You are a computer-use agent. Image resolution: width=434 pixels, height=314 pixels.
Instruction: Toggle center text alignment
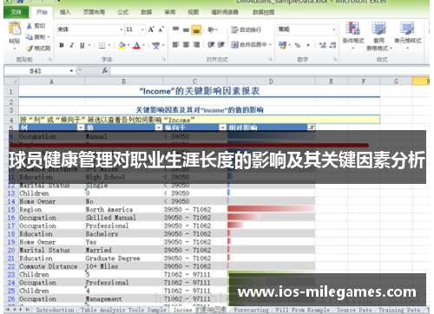coord(186,44)
